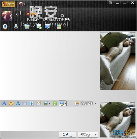Start a video call with webcam icon
The width and height of the screenshot is (137, 139).
click(x=5, y=27)
